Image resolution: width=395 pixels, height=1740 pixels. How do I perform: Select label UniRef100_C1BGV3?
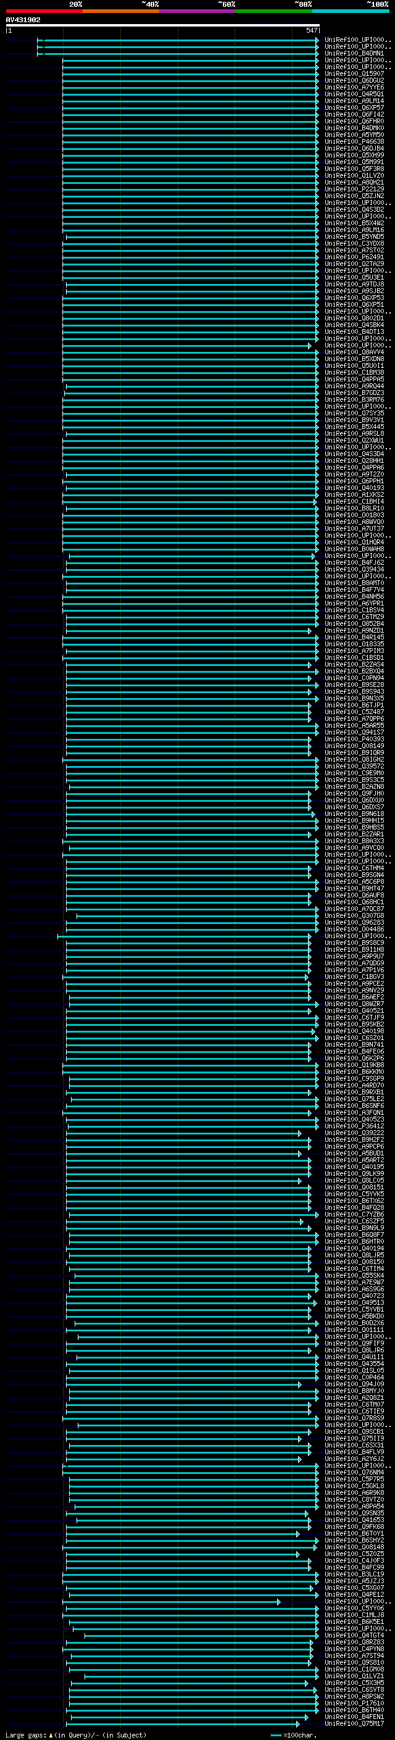point(354,976)
